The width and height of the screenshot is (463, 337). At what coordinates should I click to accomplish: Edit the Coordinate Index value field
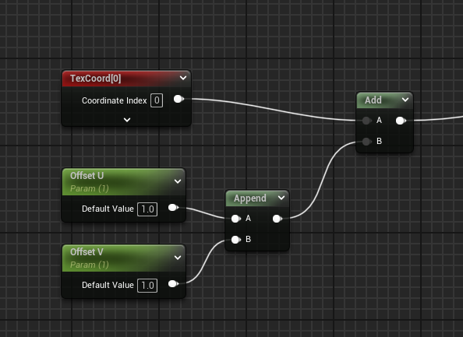(157, 100)
